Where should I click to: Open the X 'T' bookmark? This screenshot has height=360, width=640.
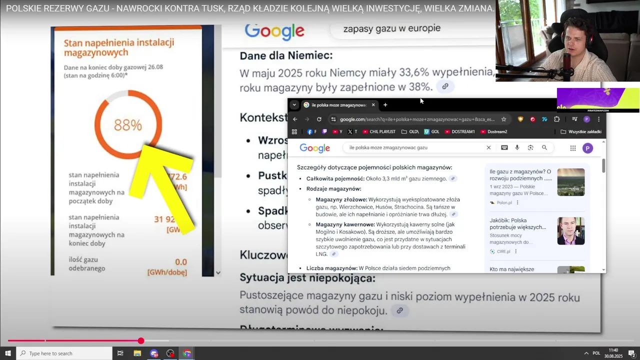(352, 131)
